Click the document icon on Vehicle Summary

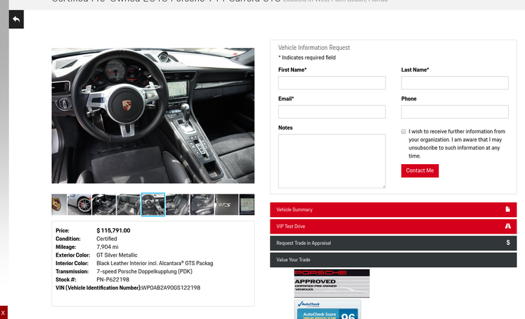[507, 209]
